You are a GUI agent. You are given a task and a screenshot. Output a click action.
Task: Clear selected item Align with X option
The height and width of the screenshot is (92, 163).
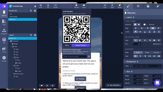click(x=135, y=40)
